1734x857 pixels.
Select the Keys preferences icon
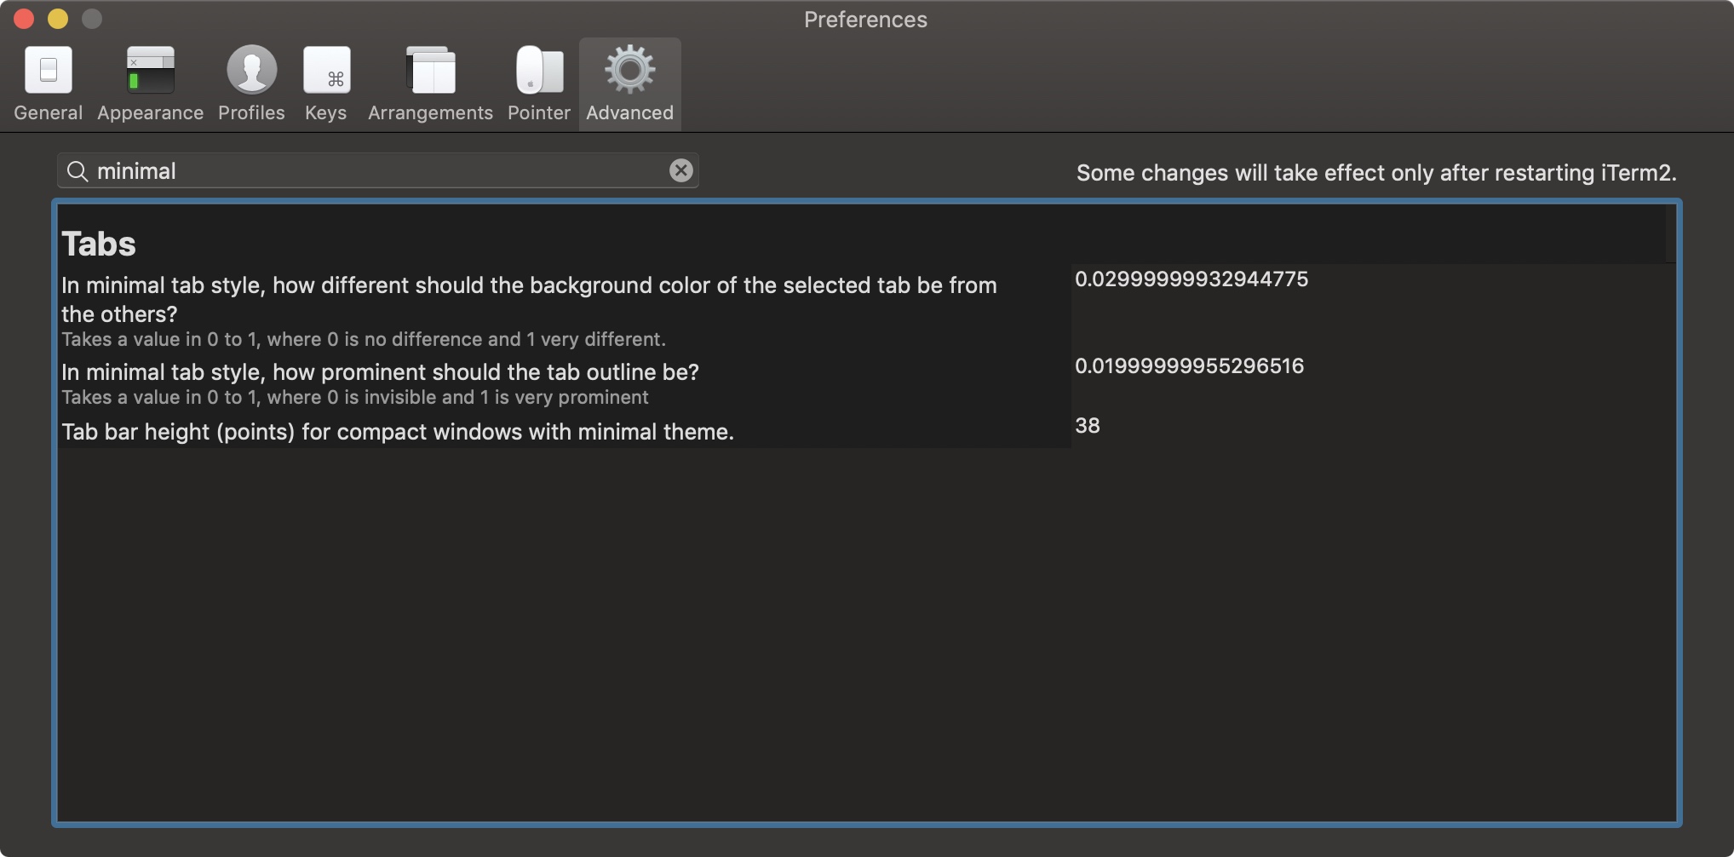click(x=326, y=70)
